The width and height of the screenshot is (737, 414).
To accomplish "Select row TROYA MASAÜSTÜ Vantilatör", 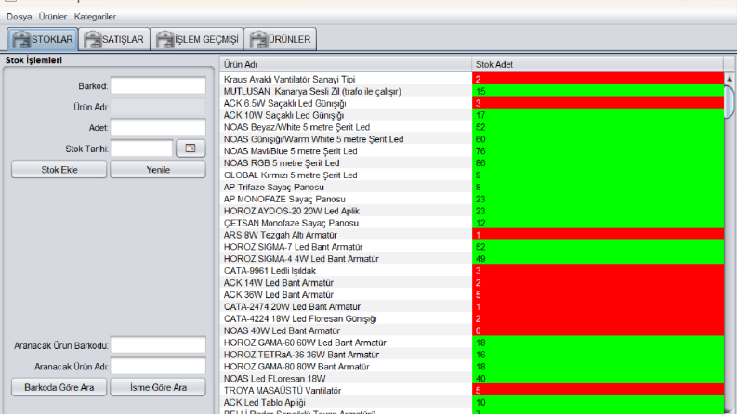I will (472, 390).
